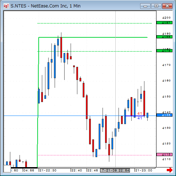Click the red scroll-right arrow icon
This screenshot has height=176, width=176.
tap(170, 170)
